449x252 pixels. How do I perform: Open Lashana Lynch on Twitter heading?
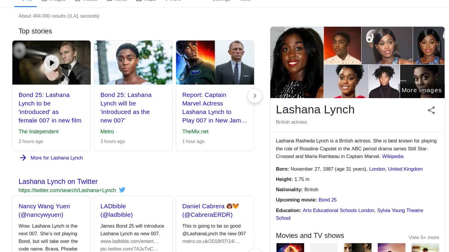pos(58,181)
